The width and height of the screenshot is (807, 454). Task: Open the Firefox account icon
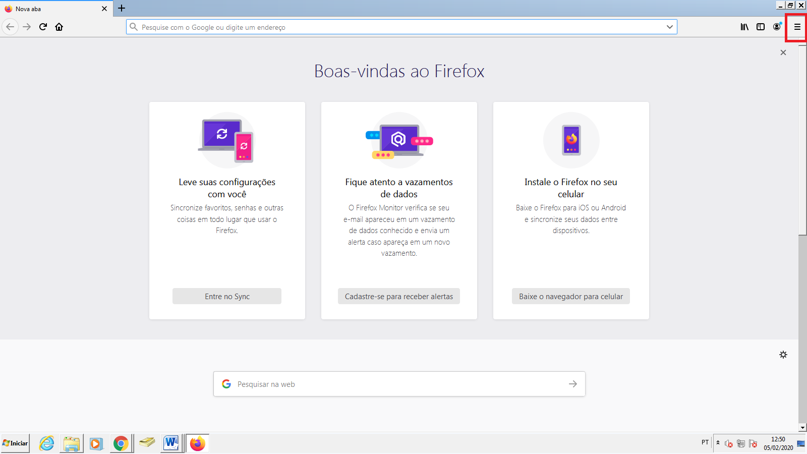click(x=777, y=27)
